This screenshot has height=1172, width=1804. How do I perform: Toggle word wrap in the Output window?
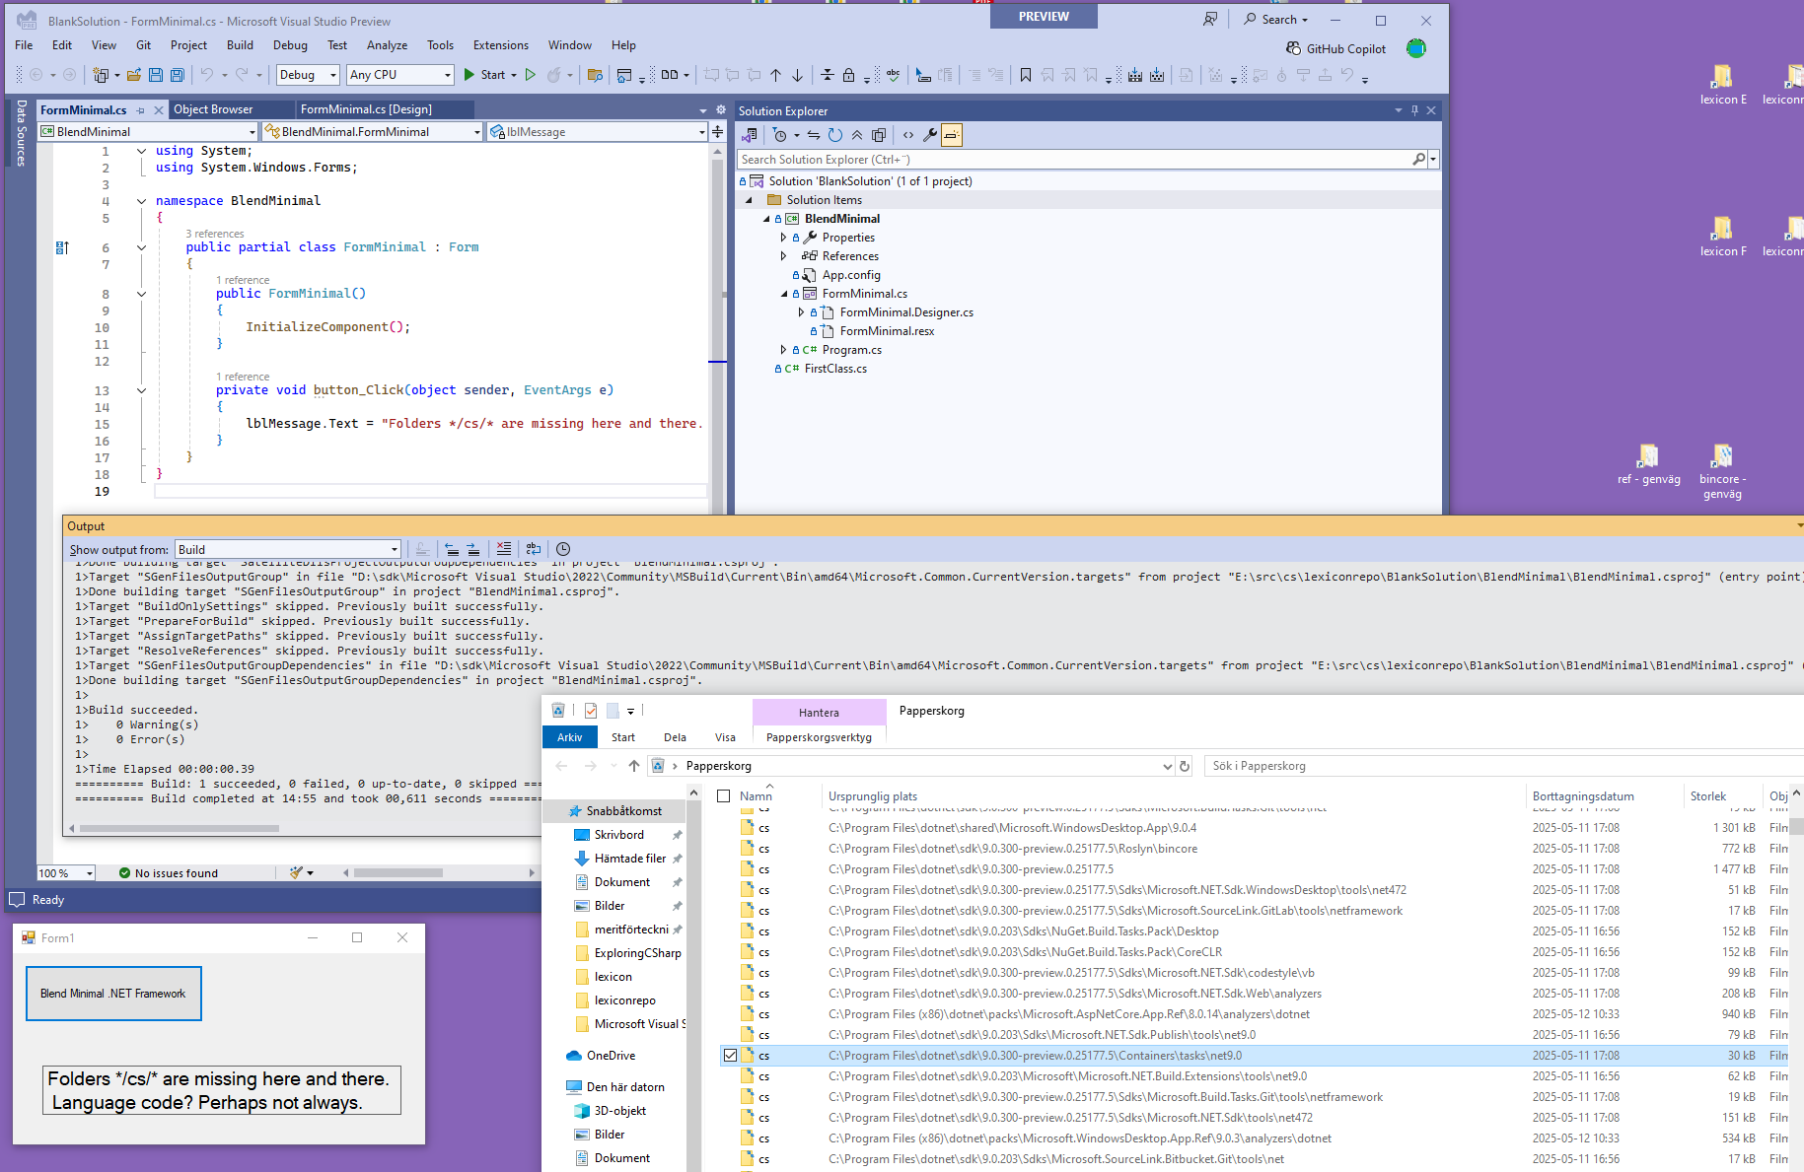[534, 549]
